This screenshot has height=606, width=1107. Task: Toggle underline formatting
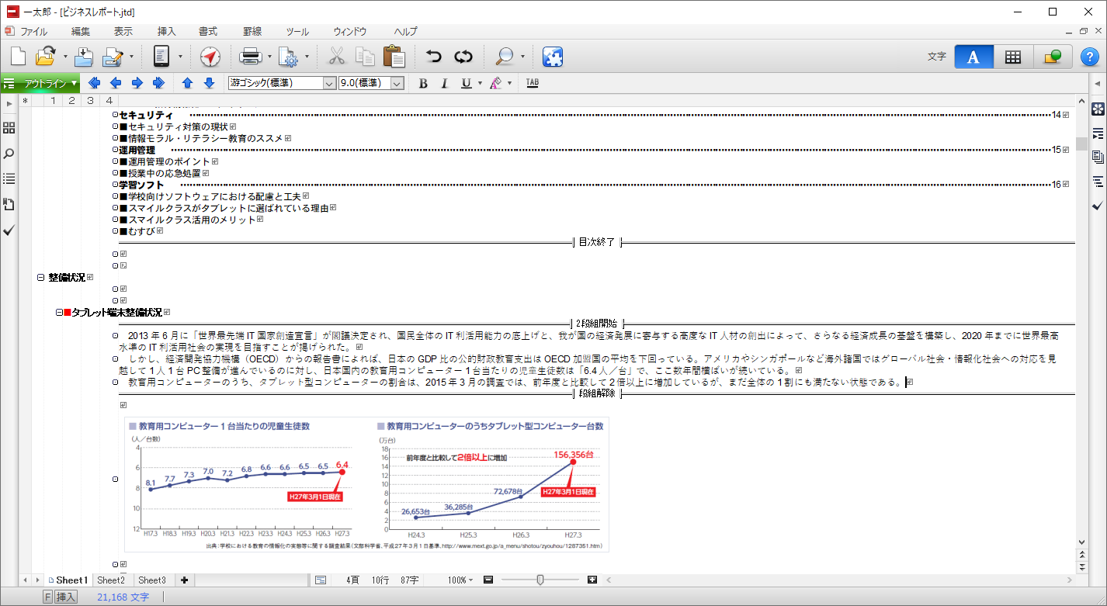(467, 83)
